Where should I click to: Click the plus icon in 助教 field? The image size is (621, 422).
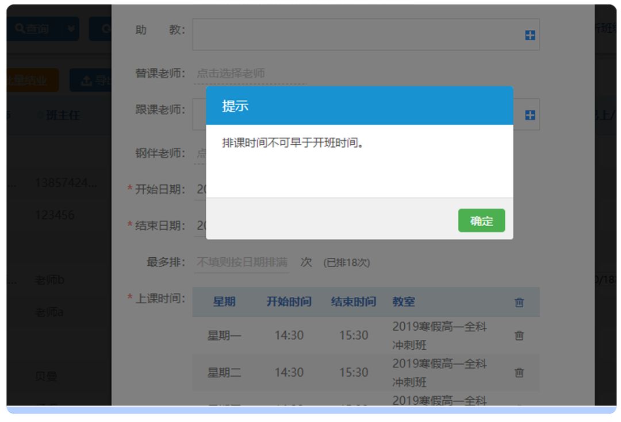tap(530, 36)
